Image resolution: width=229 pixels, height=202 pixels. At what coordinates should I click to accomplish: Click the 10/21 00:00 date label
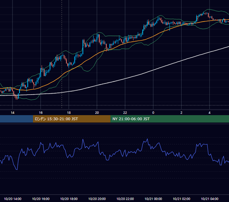pos(153,199)
